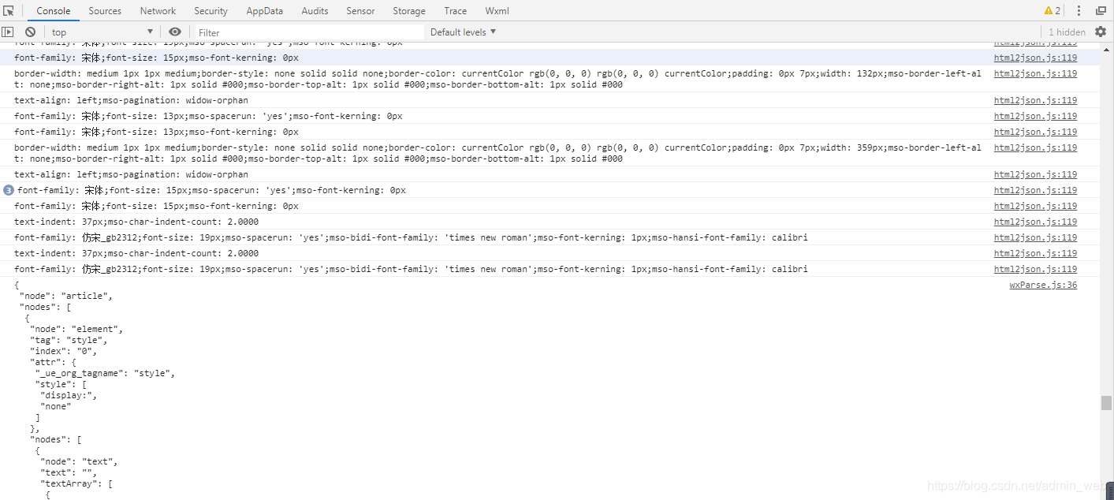
Task: Open the Security tab
Action: (211, 11)
